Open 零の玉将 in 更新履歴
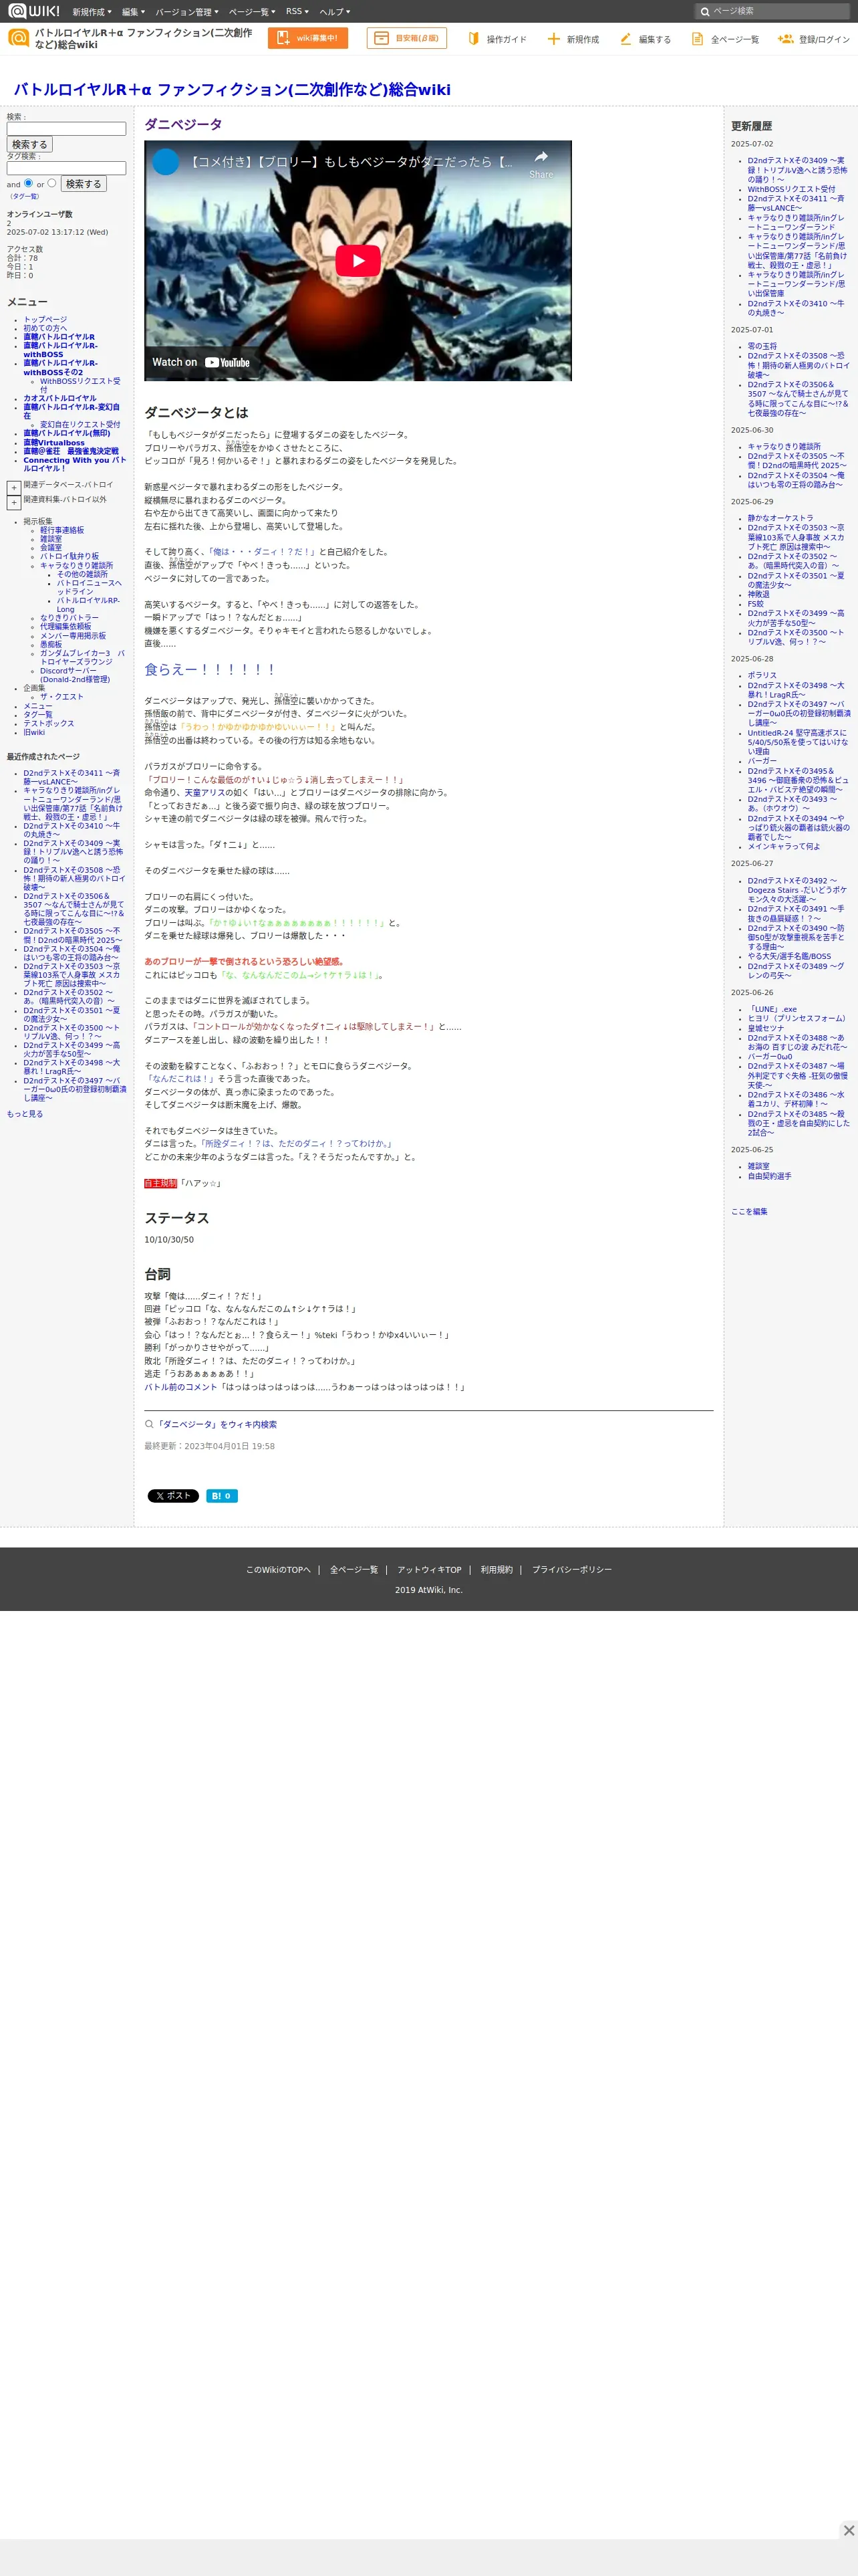The image size is (858, 2576). [x=762, y=346]
